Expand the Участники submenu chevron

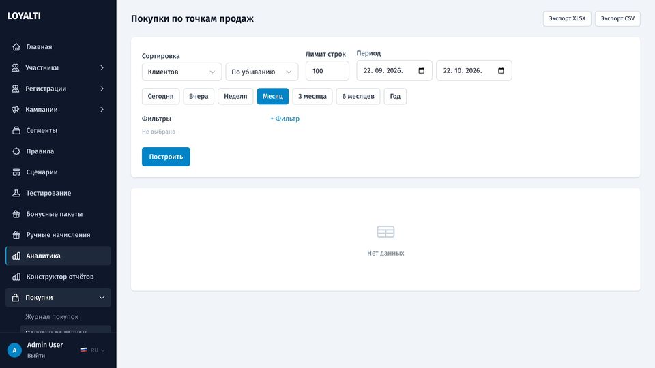tap(102, 67)
